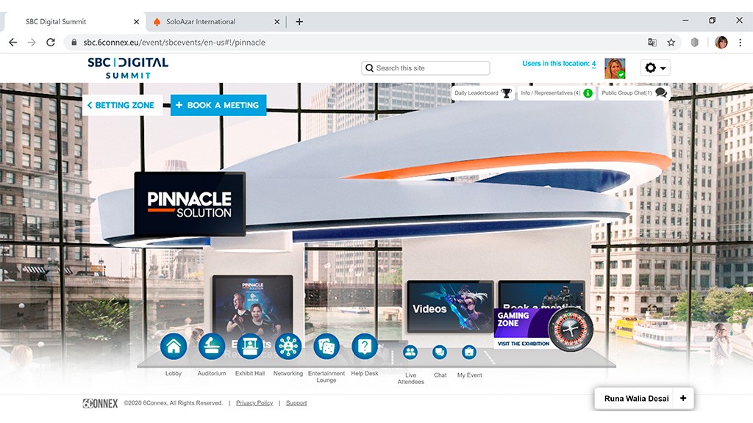Image resolution: width=753 pixels, height=423 pixels.
Task: Open the Chat icon in nav bar
Action: tap(440, 352)
